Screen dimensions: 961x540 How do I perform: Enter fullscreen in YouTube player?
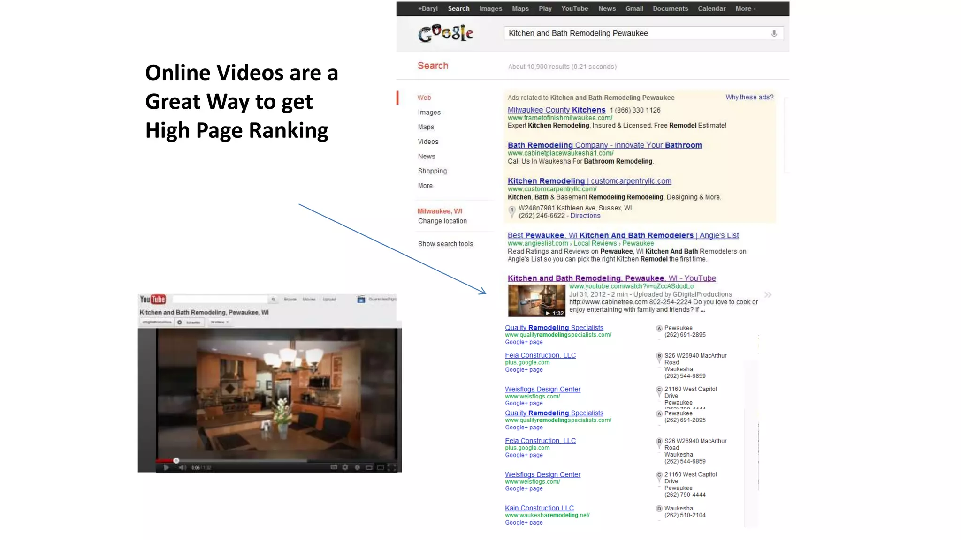pyautogui.click(x=392, y=467)
